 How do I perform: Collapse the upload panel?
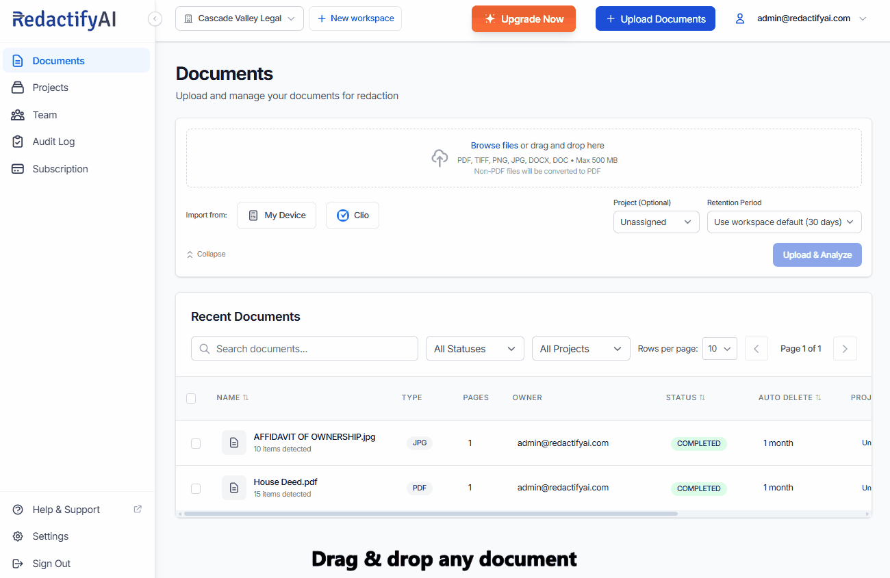click(x=205, y=254)
